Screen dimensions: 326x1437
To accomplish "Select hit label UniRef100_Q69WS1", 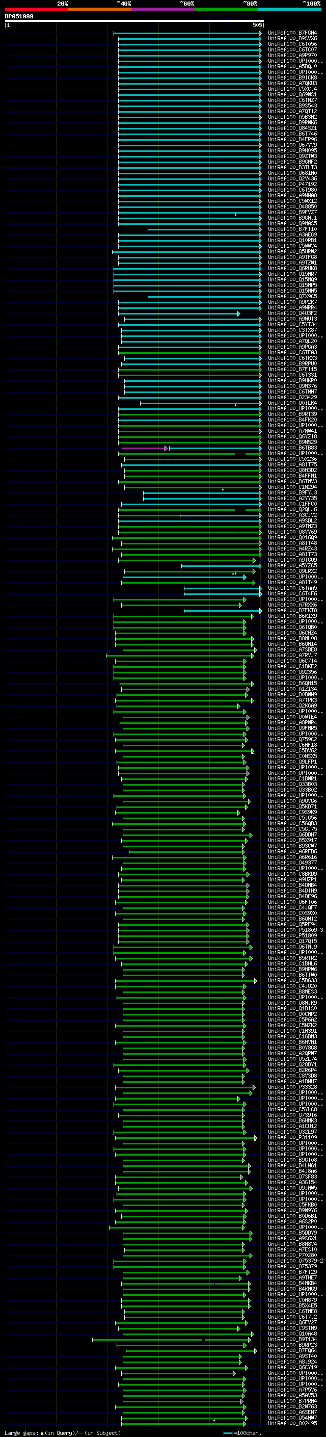I will pos(292,94).
